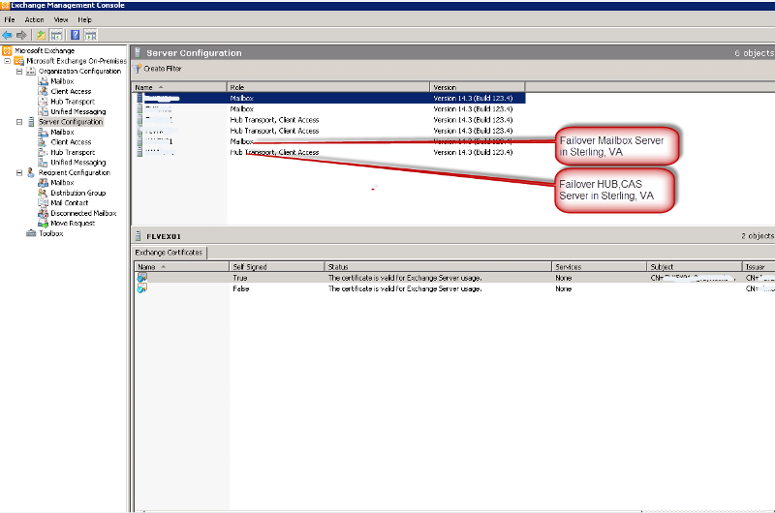Open the Help menu
Screen dimensions: 775x513
click(84, 19)
